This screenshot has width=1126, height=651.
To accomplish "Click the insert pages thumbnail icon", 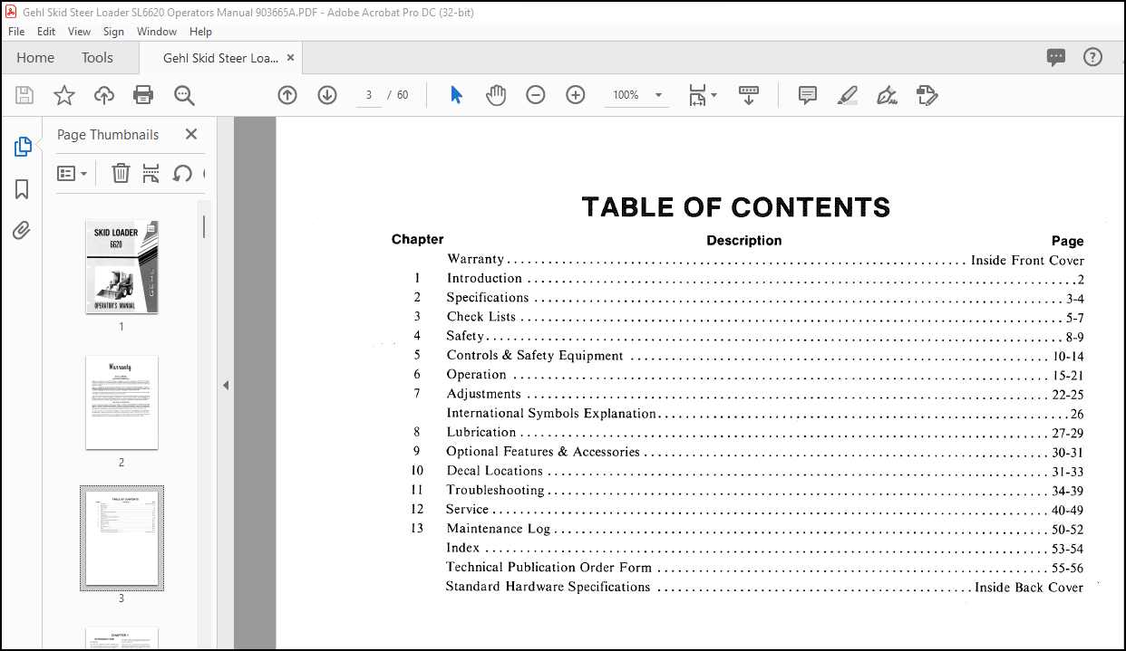I will point(151,173).
